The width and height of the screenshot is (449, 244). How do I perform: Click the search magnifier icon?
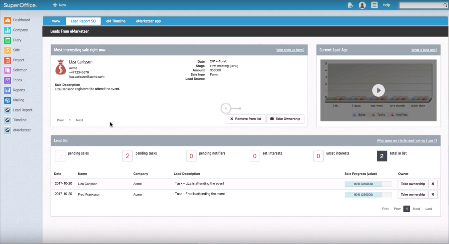(445, 5)
